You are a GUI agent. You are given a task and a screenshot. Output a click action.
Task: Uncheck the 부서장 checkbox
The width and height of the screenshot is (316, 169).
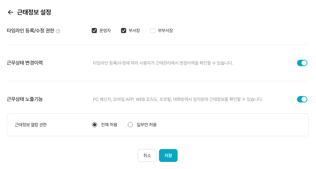[x=124, y=31]
